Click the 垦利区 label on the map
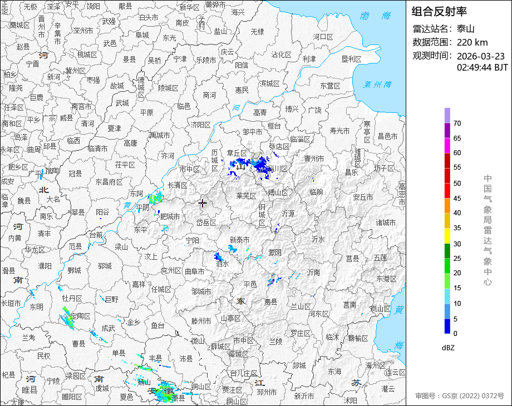This screenshot has width=512, height=406. tap(351, 59)
